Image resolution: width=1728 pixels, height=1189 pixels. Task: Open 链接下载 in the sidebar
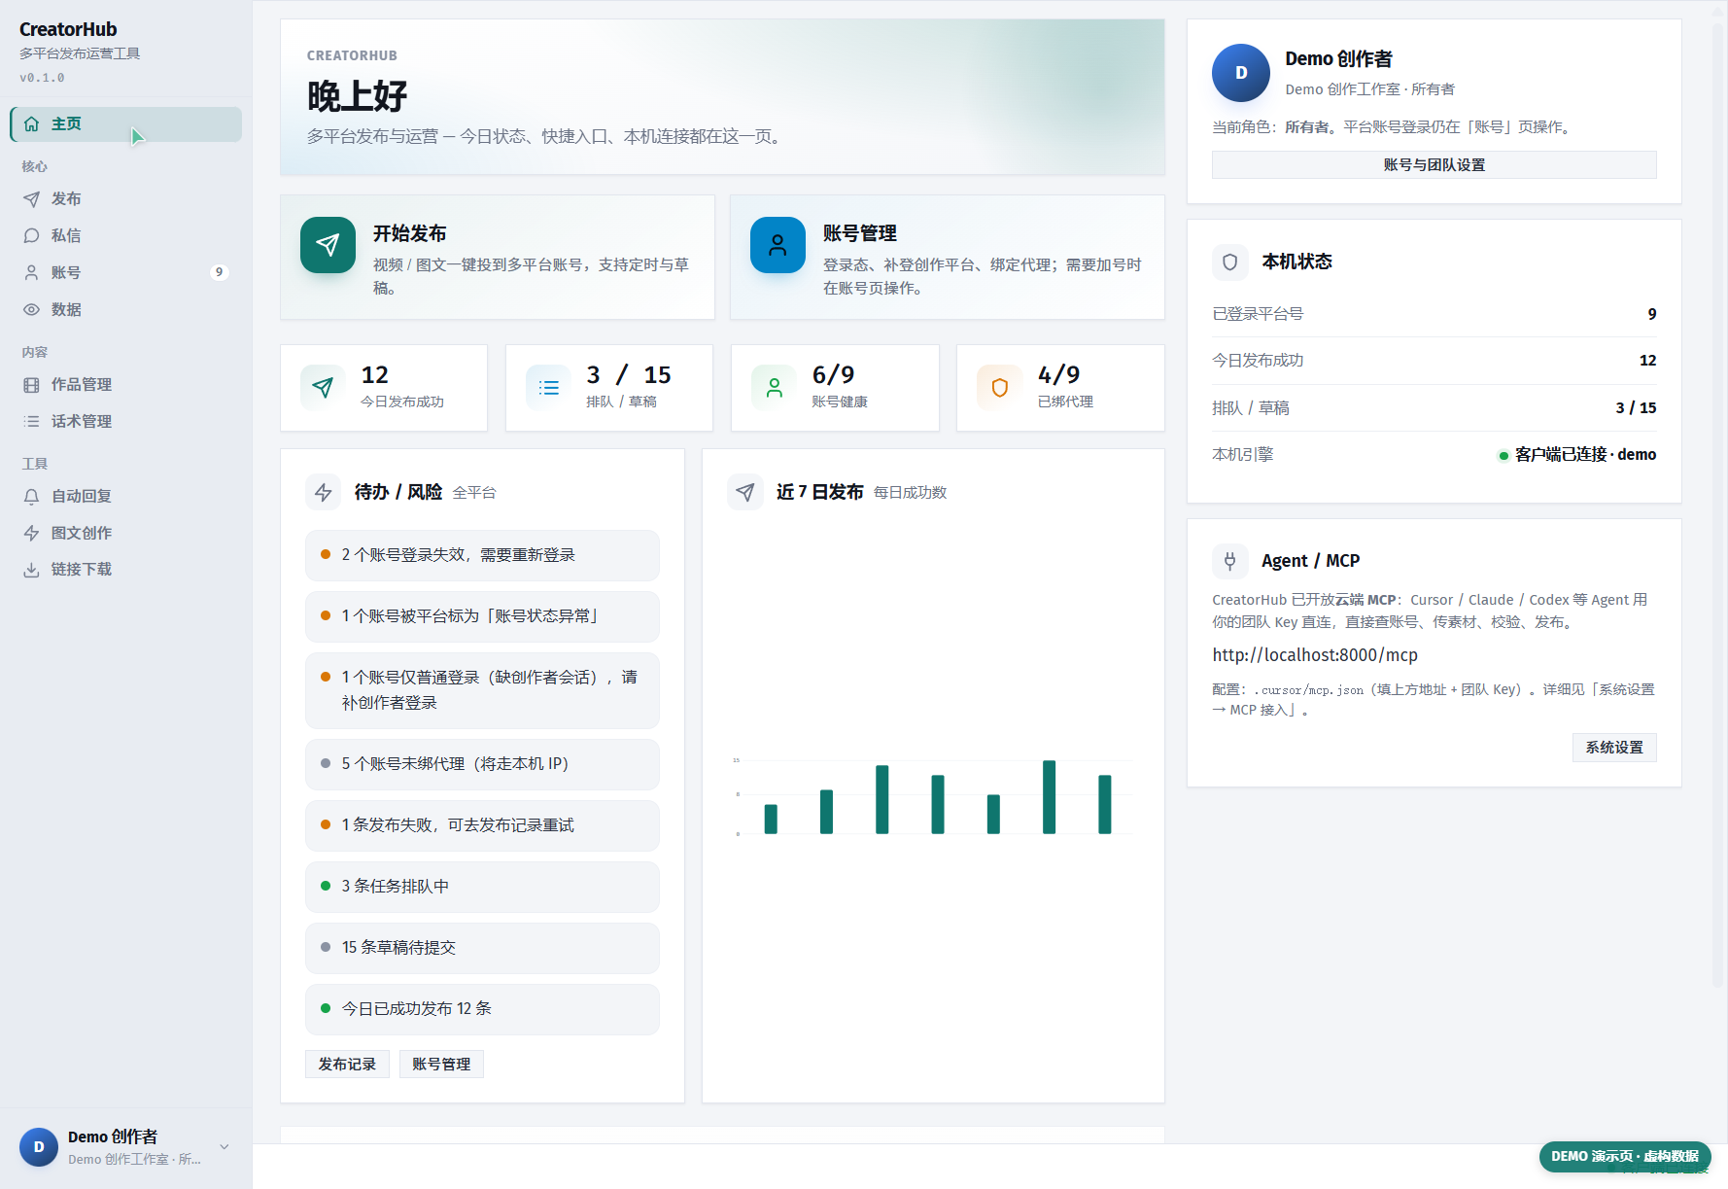click(126, 570)
